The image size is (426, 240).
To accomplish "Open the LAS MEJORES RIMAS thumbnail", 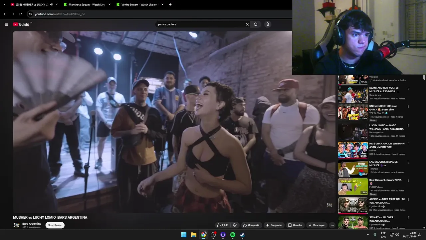I will (353, 168).
